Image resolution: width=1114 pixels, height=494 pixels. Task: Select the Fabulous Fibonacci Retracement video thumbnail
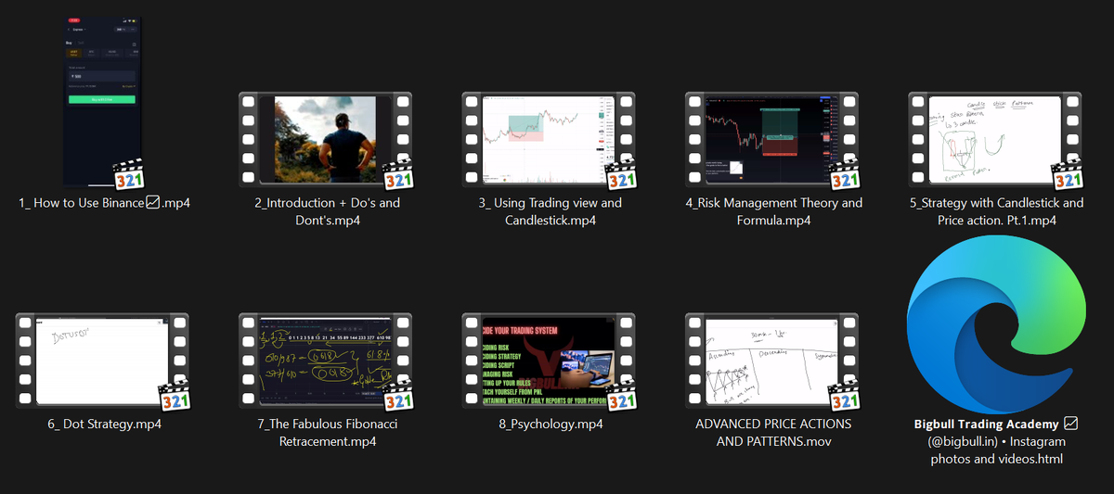pos(326,361)
